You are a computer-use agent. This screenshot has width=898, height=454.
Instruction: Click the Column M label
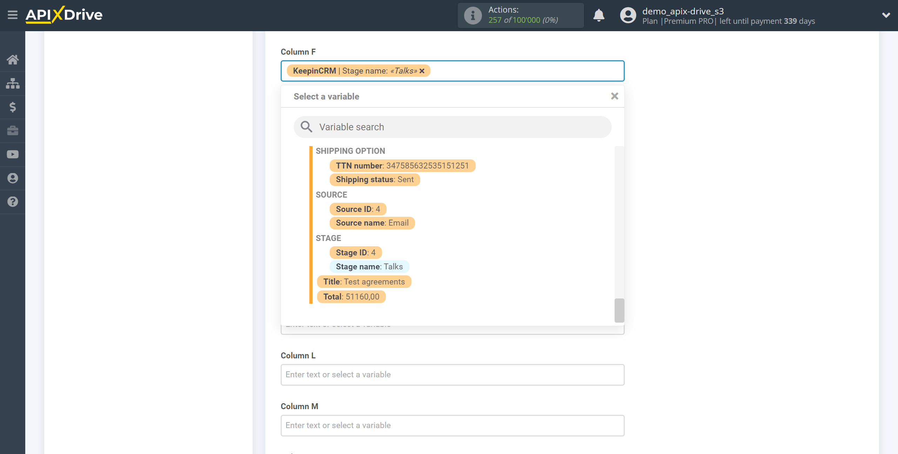point(299,406)
